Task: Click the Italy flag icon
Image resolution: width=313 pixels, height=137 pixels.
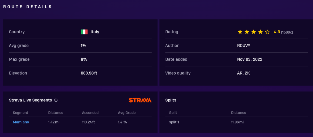Action: click(x=84, y=32)
